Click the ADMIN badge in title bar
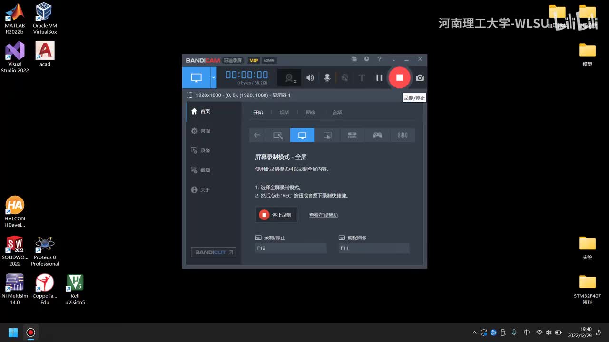The height and width of the screenshot is (342, 609). pos(269,60)
